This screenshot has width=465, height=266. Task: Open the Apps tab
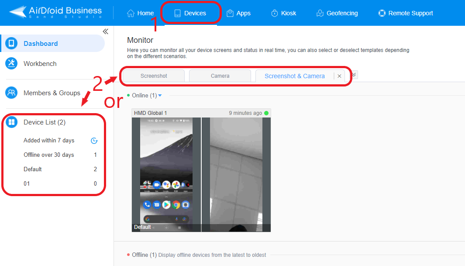tap(238, 13)
